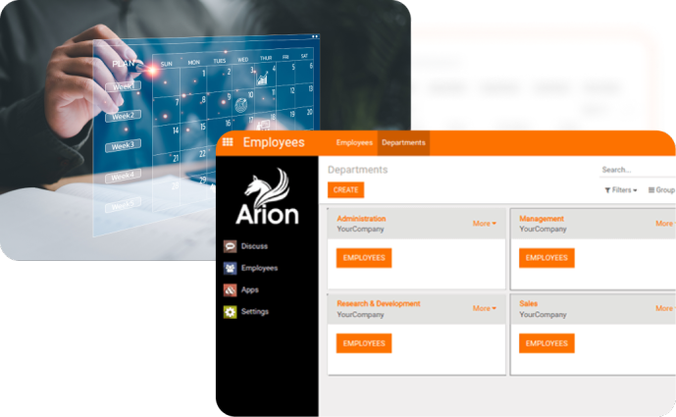This screenshot has height=417, width=676.
Task: Click the Arion horse logo
Action: tap(267, 196)
